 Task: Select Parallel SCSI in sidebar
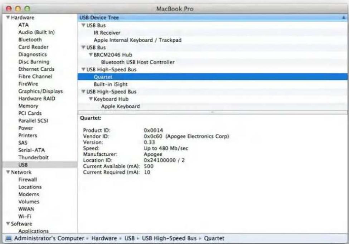[33, 120]
